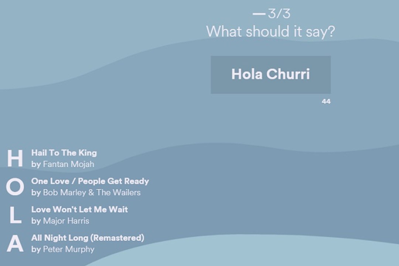Open artist Bob Marley & The Wailers

[92, 192]
